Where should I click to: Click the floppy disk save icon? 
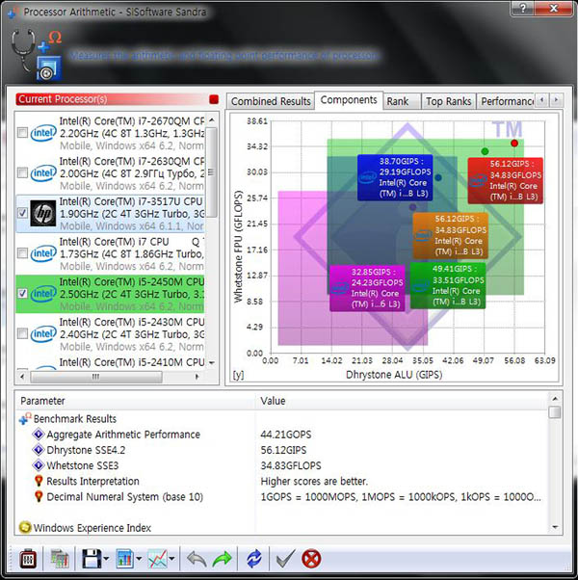coord(92,559)
